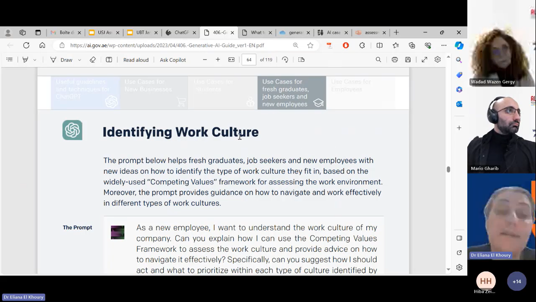The height and width of the screenshot is (302, 536).
Task: Open the Workspaces icon
Action: tap(23, 33)
